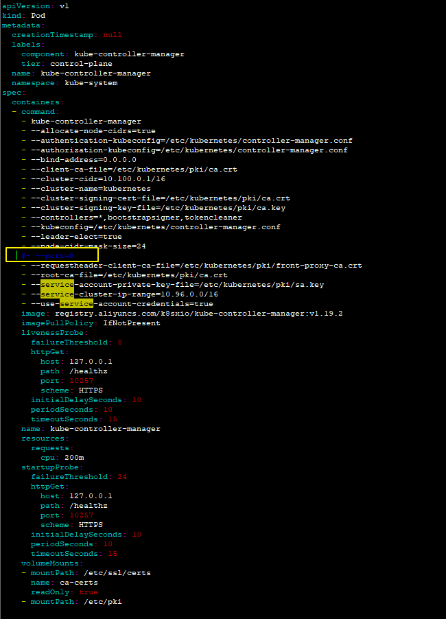Click the 'labels:' key line

28,44
